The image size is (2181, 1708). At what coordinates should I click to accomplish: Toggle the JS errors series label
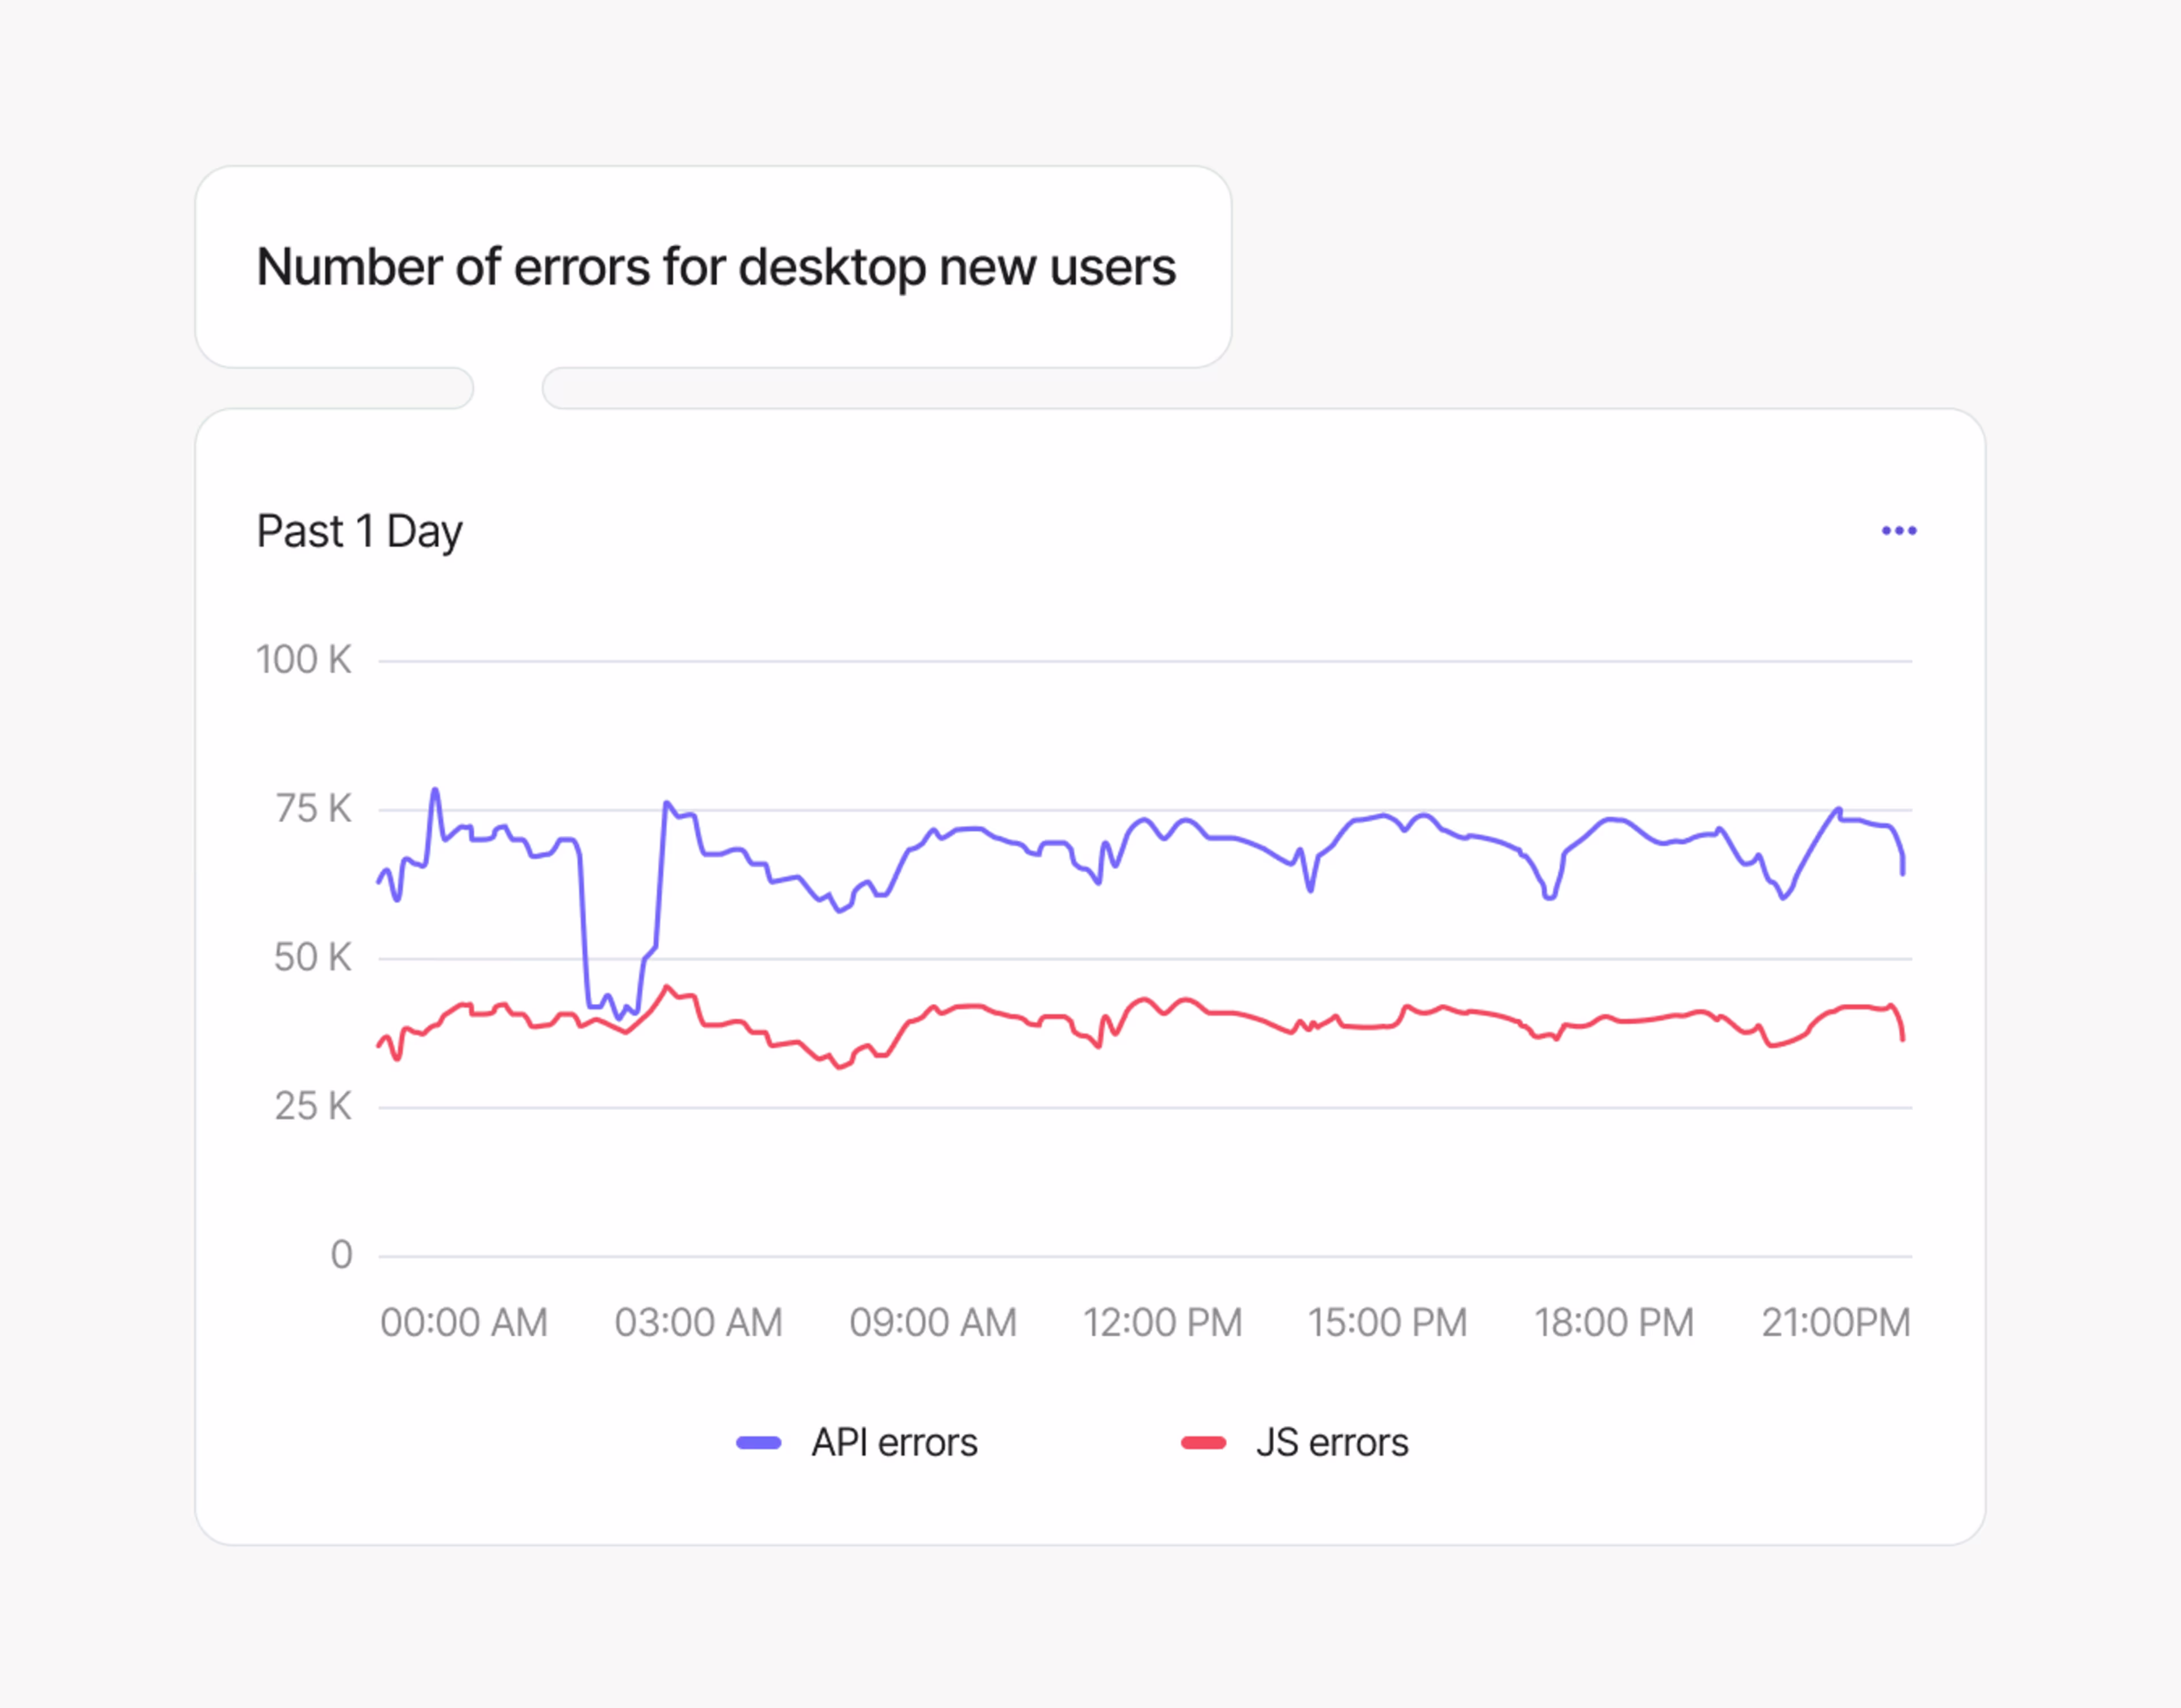click(x=1332, y=1443)
